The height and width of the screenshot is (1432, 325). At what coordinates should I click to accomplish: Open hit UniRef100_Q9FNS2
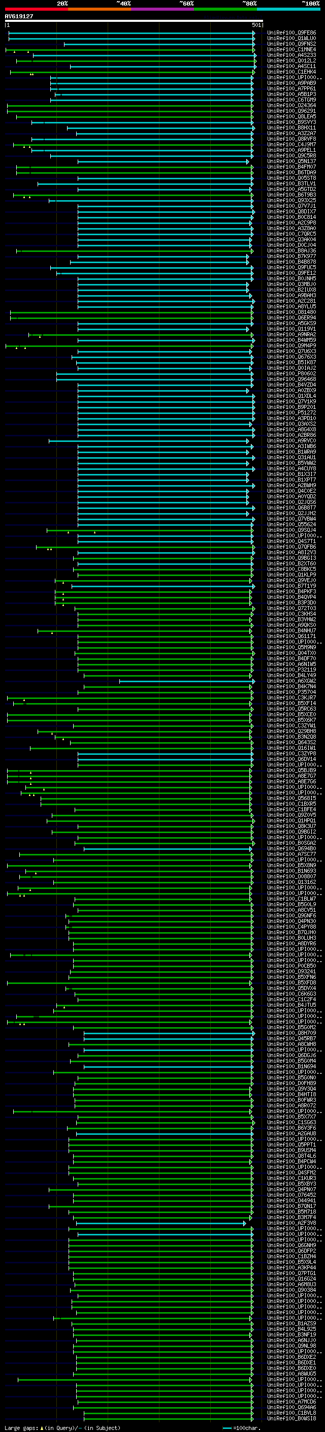[291, 44]
